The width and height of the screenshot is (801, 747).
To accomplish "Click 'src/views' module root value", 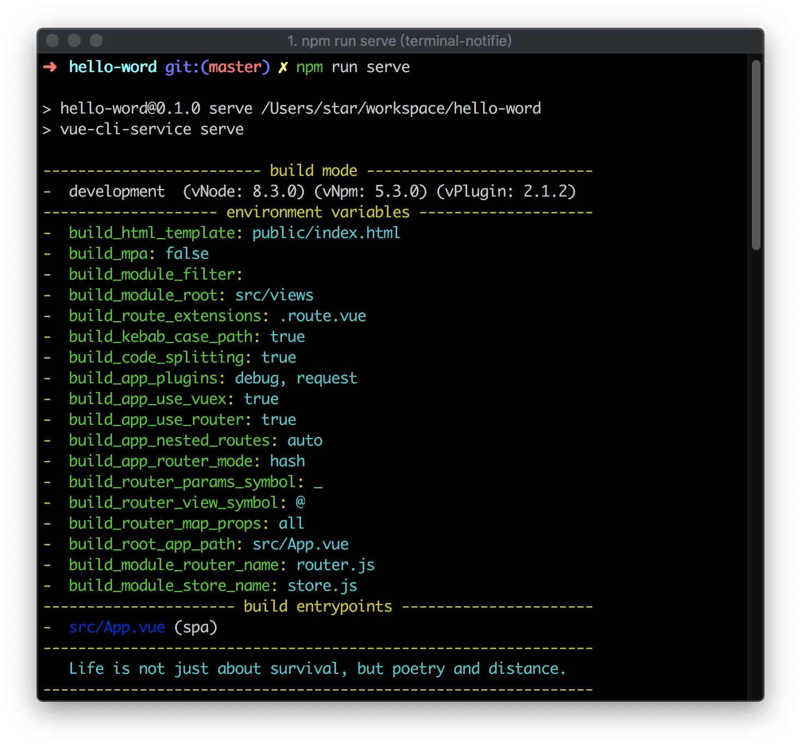I will pyautogui.click(x=274, y=295).
